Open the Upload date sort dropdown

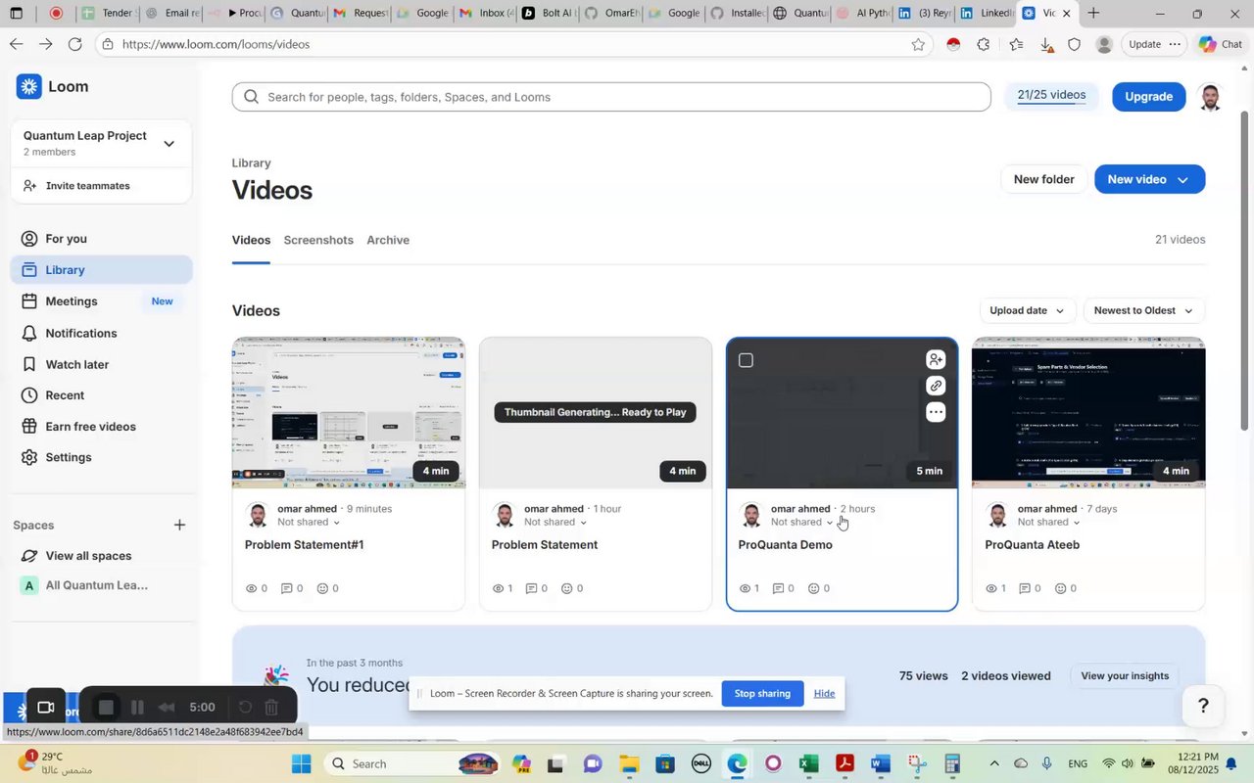(1027, 311)
